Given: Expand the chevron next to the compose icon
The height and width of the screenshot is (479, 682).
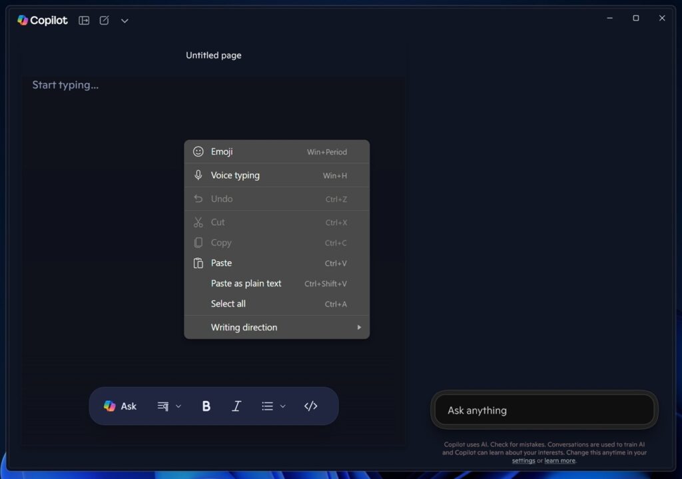Looking at the screenshot, I should [125, 21].
